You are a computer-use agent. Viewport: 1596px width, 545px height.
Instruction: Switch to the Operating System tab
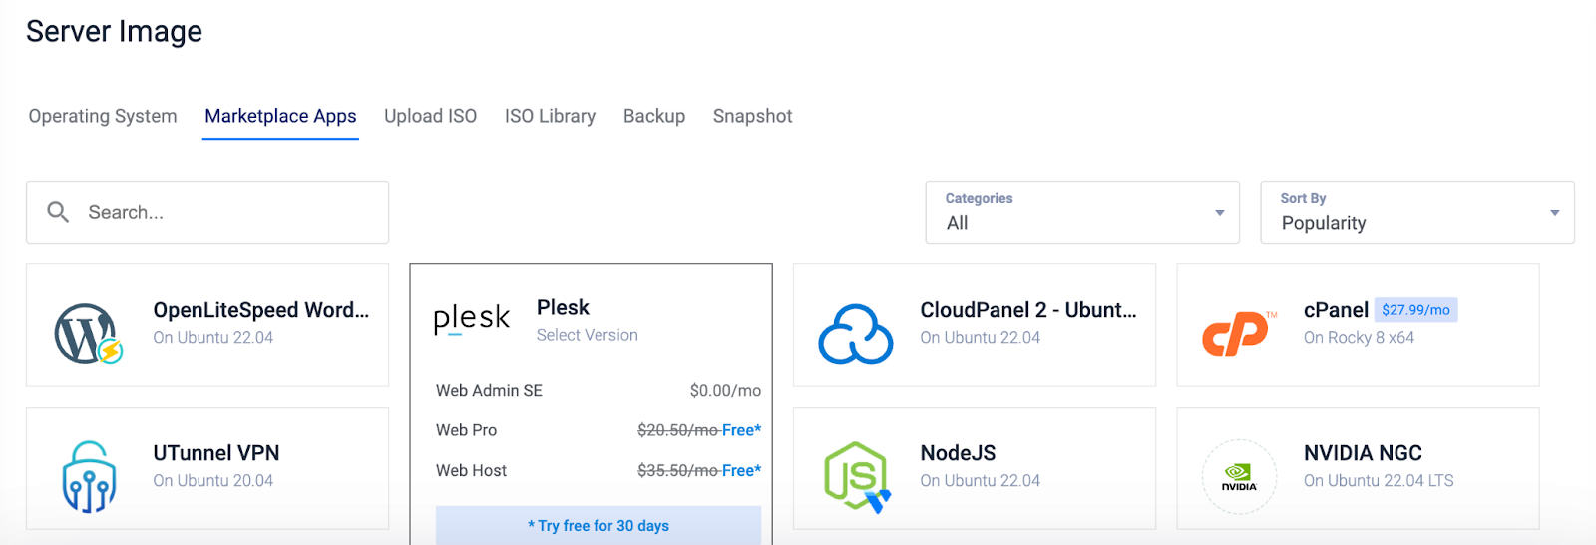[103, 116]
